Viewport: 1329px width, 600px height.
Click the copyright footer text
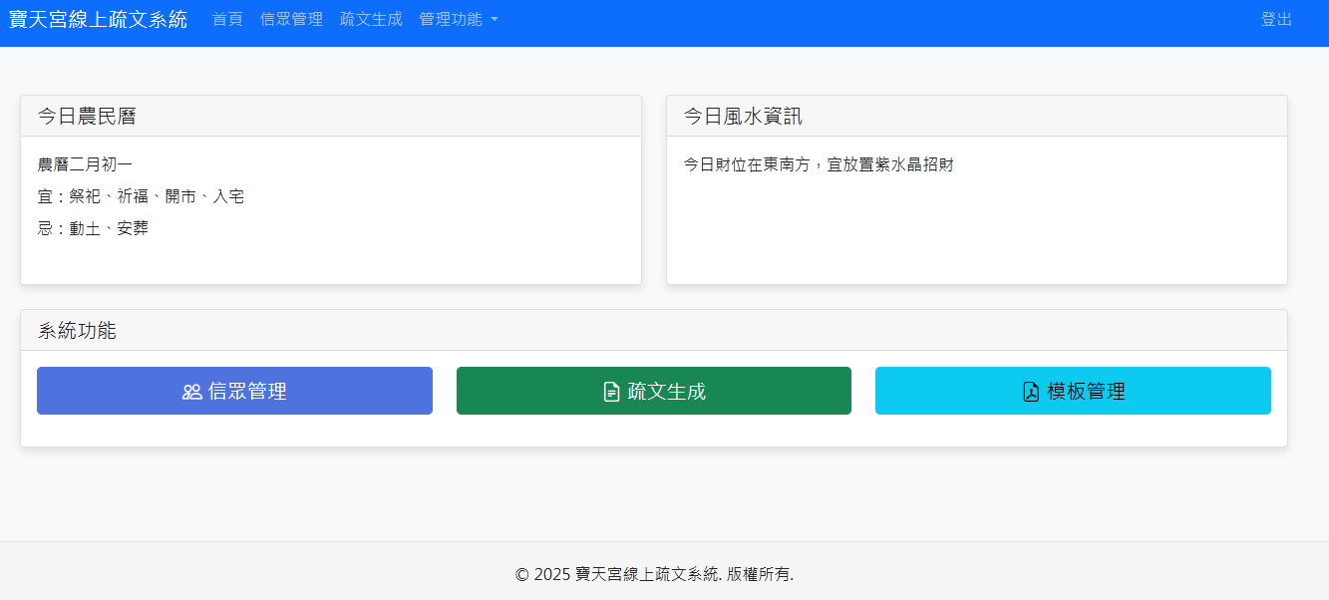[x=655, y=573]
